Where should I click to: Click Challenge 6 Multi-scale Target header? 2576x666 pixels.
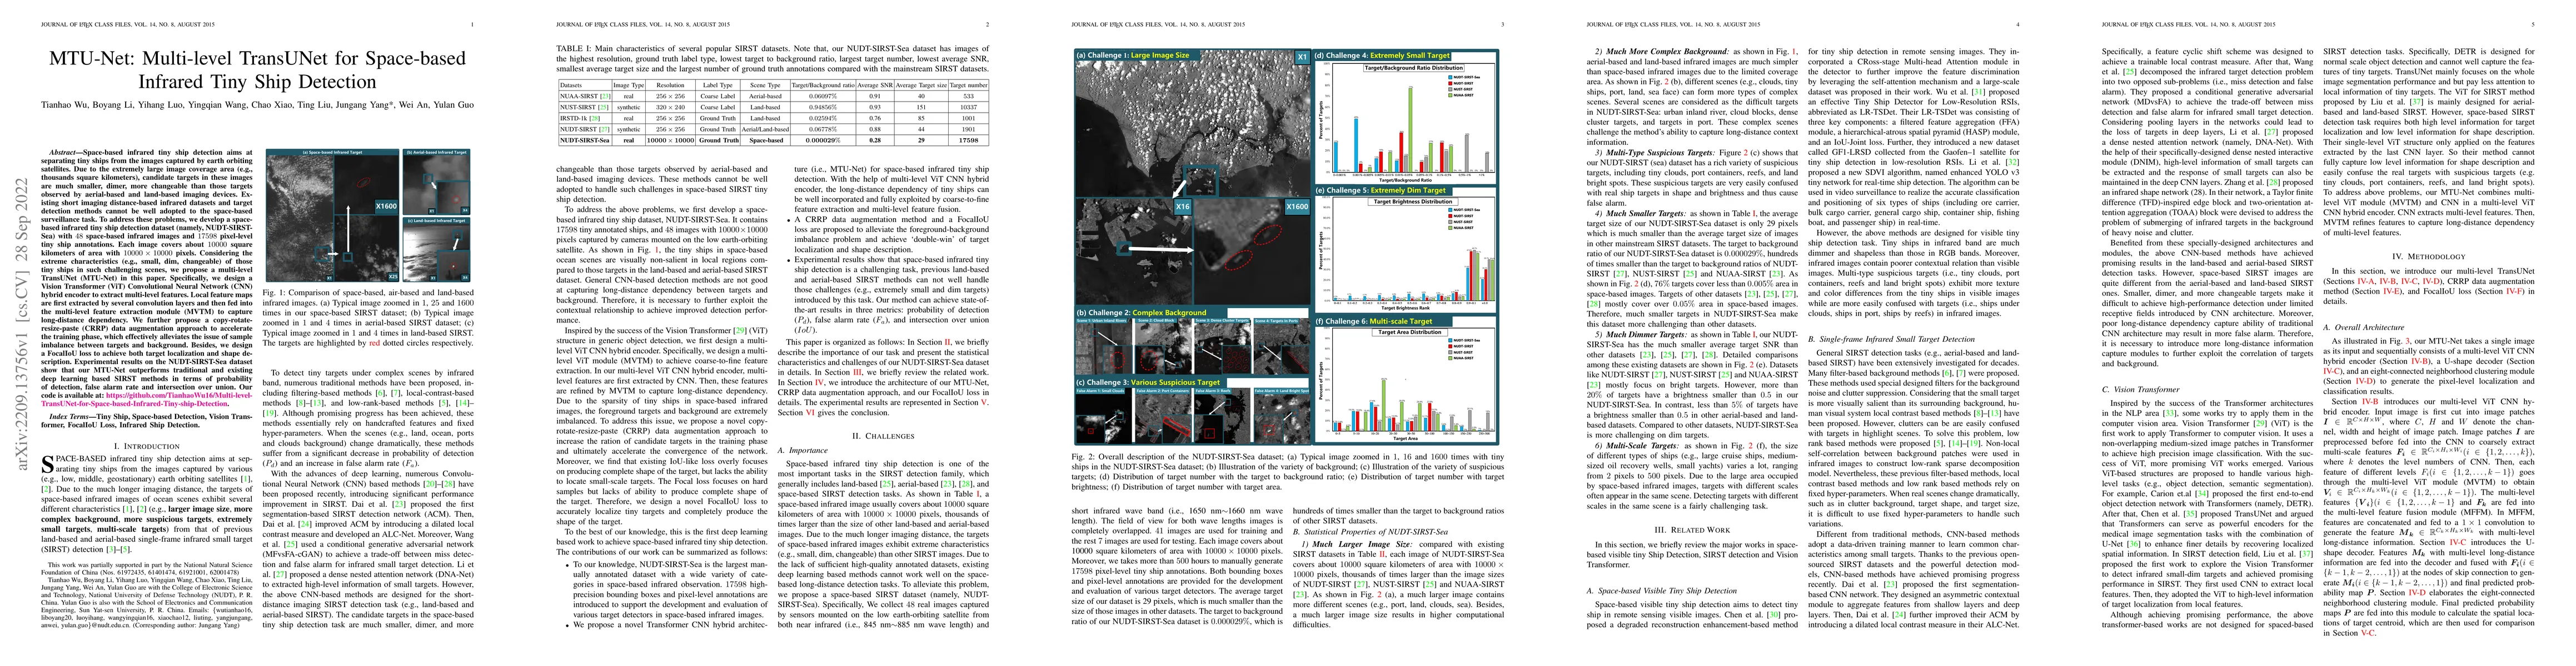point(1376,322)
